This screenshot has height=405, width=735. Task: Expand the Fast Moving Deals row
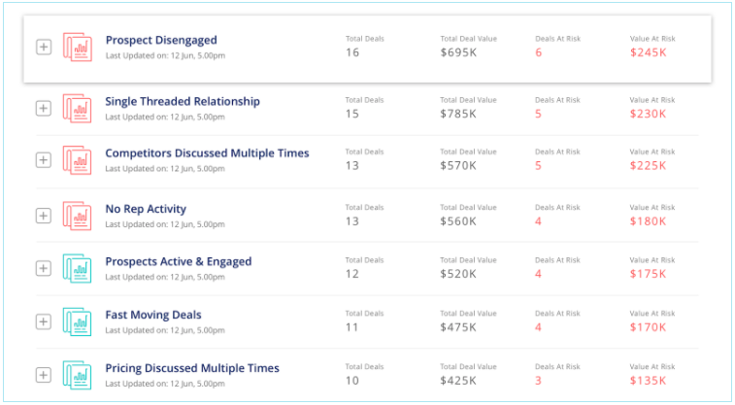click(43, 321)
